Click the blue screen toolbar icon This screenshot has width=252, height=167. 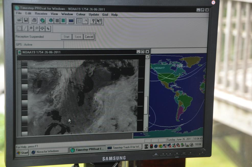point(71,21)
